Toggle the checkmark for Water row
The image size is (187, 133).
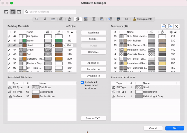[9, 41]
